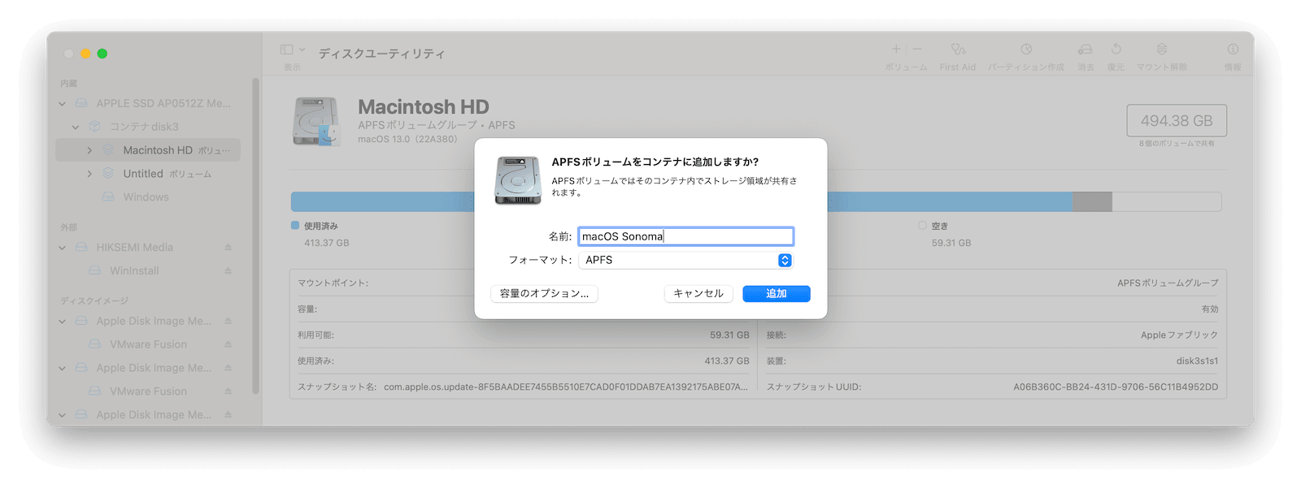1301x488 pixels.
Task: Click the snapshot name com.apple.os.update value
Action: (566, 387)
